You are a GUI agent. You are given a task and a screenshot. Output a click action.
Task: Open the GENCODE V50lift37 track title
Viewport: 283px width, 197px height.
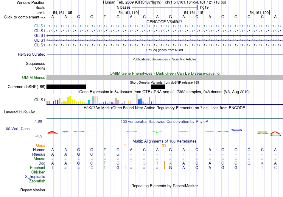click(x=164, y=22)
